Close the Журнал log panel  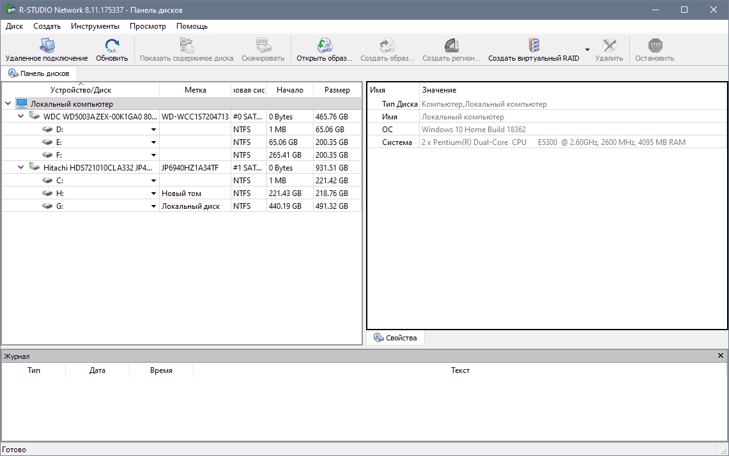[721, 356]
